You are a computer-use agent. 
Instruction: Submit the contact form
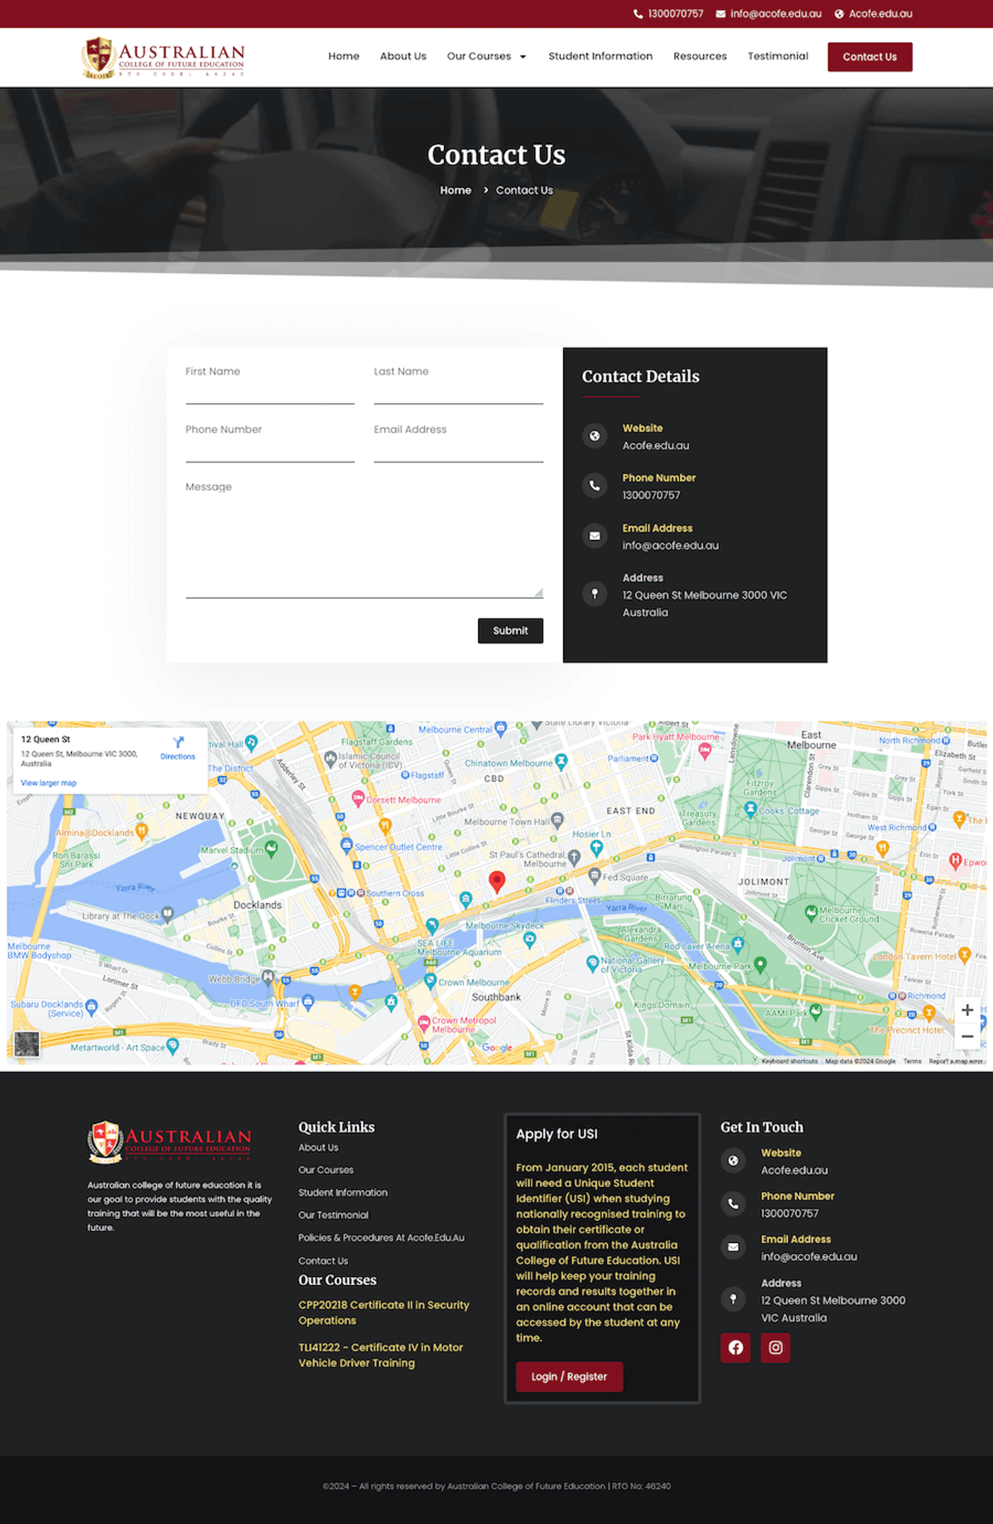point(511,631)
